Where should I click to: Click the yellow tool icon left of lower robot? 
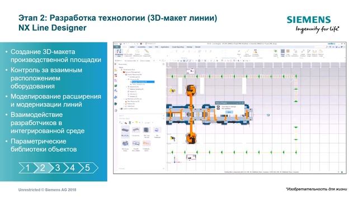pyautogui.click(x=173, y=138)
